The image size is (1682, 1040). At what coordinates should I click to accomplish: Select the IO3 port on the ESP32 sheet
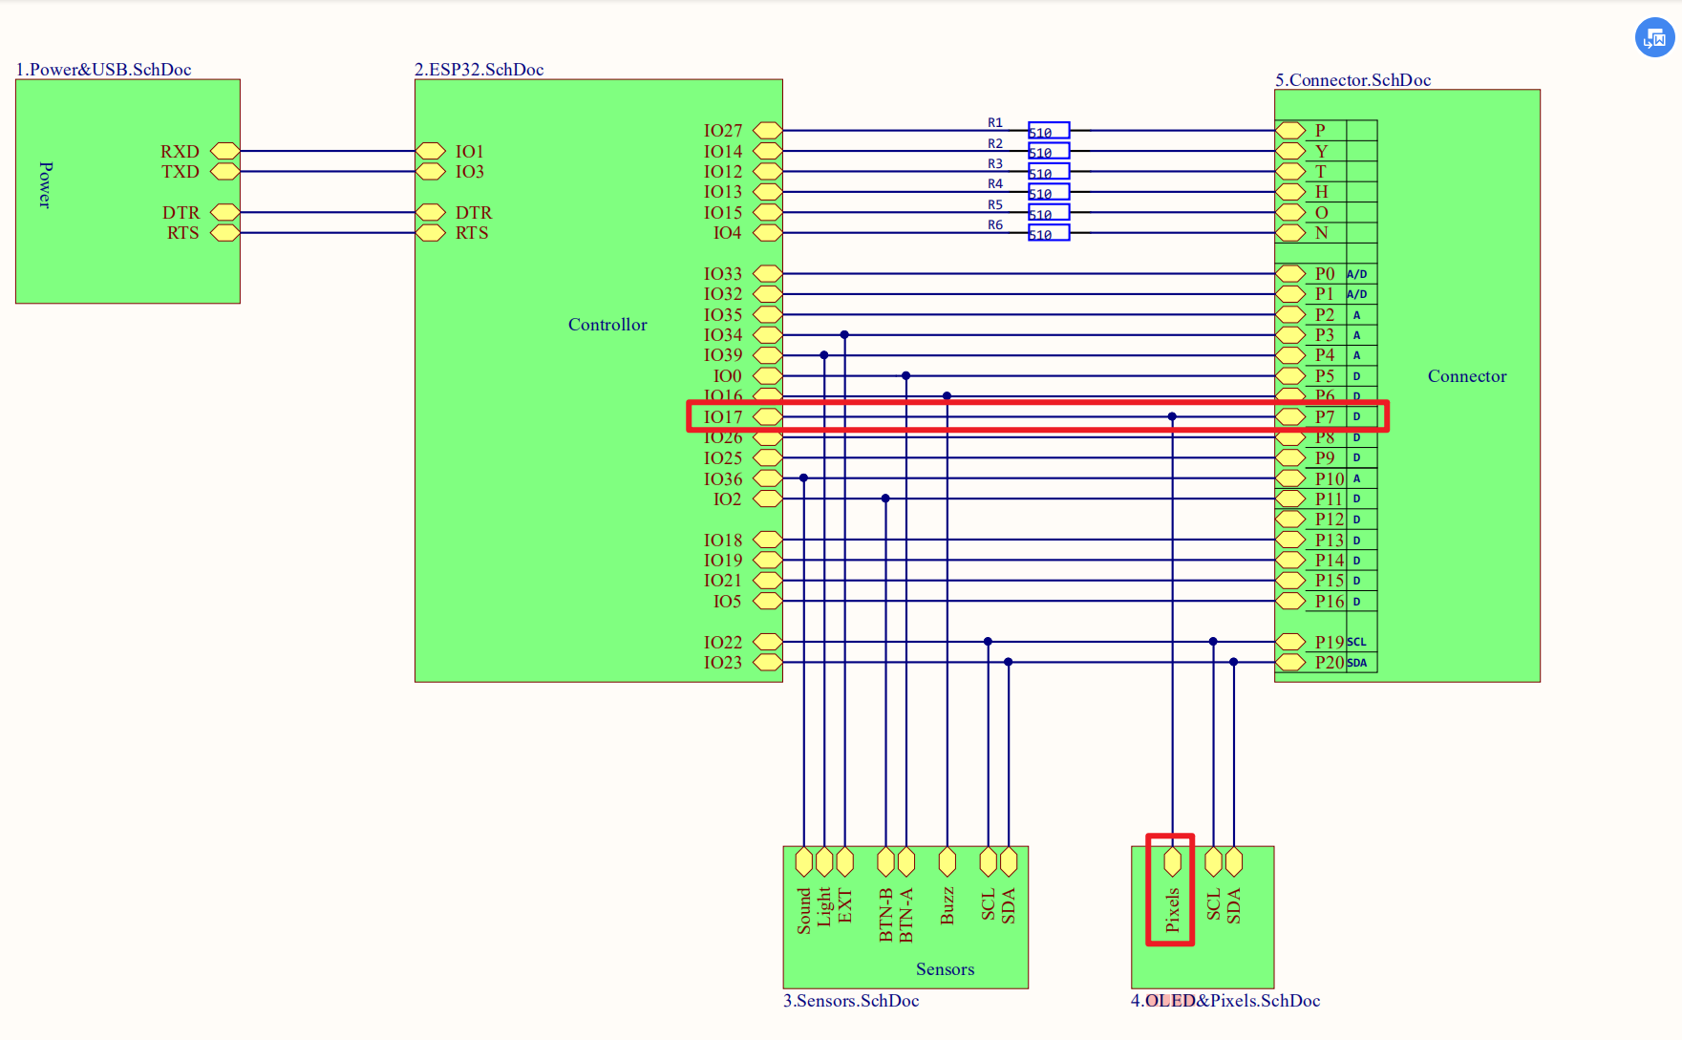[431, 171]
